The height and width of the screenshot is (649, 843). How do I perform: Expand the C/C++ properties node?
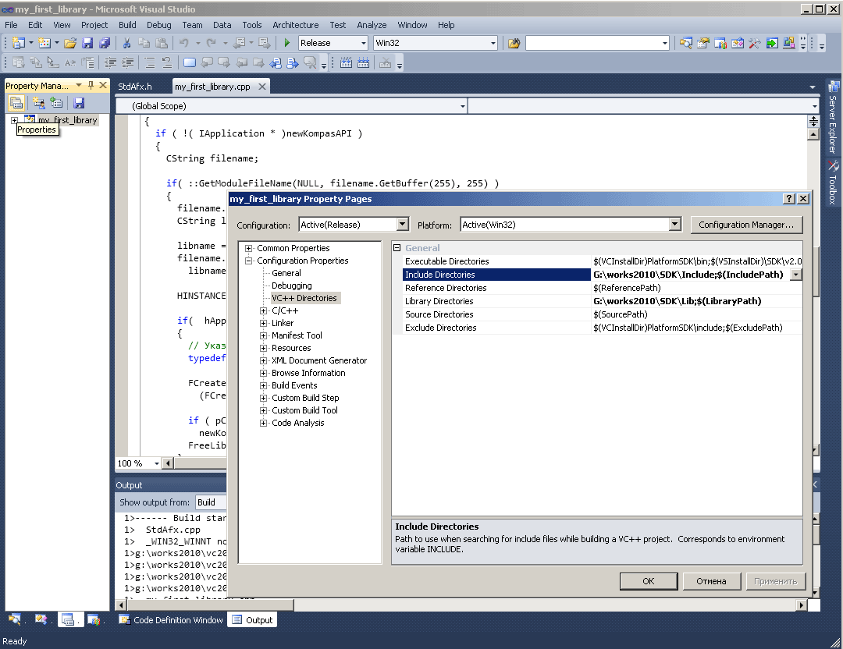pyautogui.click(x=264, y=310)
